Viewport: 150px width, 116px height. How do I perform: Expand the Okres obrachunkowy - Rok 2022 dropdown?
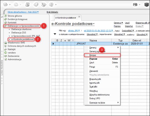coord(23,12)
